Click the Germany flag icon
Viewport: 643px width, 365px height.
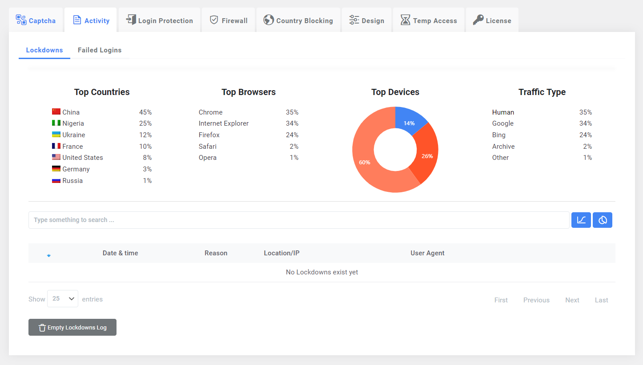tap(56, 168)
